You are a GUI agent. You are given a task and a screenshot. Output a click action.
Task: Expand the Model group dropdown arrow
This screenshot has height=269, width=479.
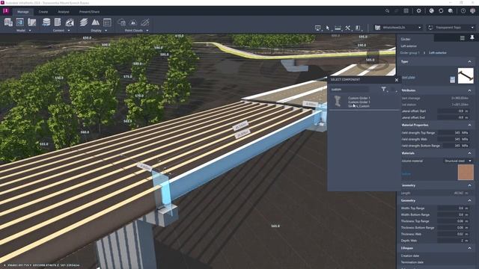tap(30, 31)
